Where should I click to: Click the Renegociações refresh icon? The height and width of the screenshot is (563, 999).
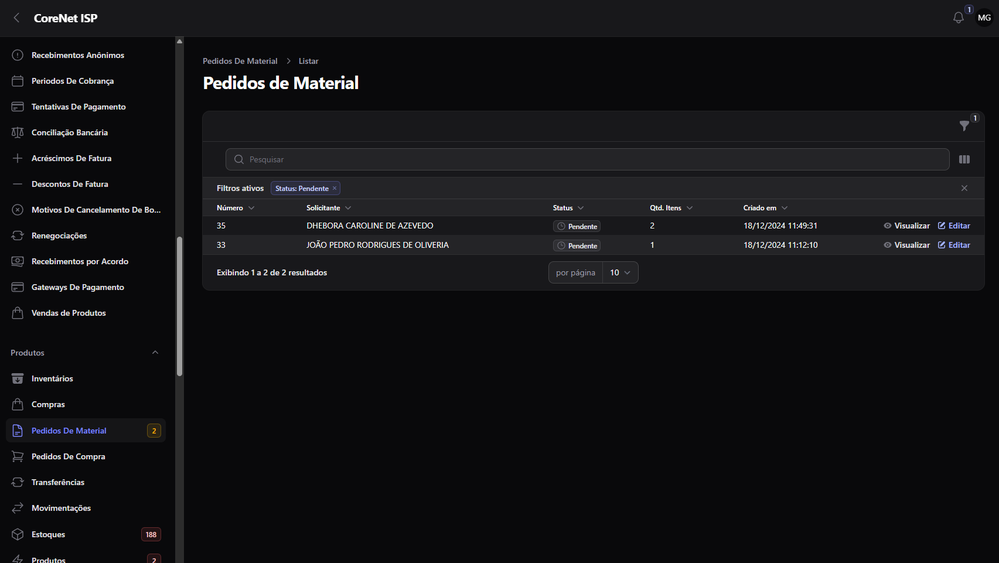click(x=18, y=236)
